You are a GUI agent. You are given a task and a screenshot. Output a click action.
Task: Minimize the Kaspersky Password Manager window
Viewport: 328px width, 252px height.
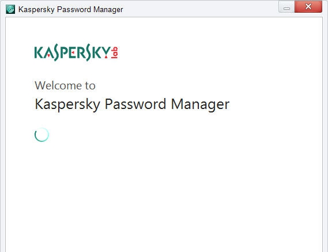coord(286,7)
